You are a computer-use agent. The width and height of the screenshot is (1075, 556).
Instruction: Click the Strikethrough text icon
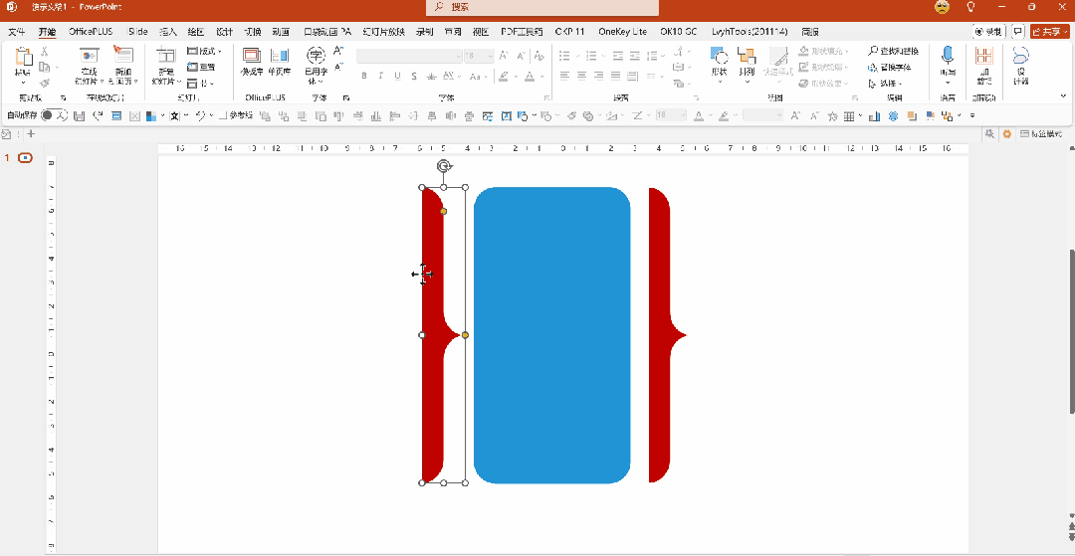tap(432, 76)
